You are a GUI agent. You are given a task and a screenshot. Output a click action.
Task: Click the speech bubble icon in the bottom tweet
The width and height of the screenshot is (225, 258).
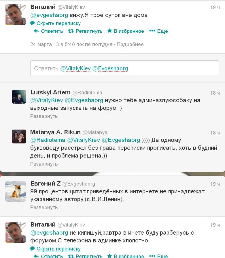click(33, 249)
